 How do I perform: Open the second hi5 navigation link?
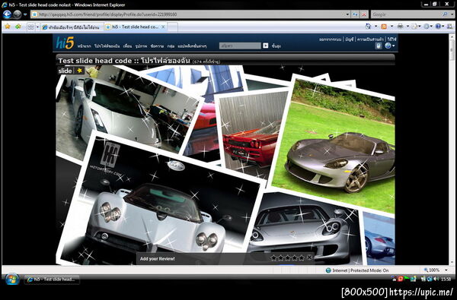(107, 46)
